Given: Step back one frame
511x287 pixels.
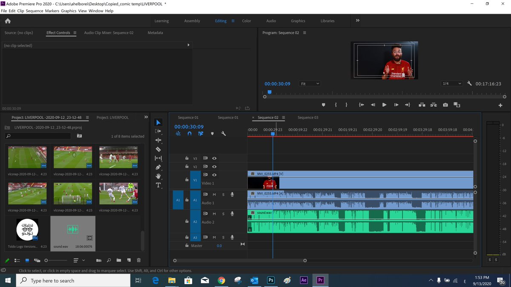Looking at the screenshot, I should 373,105.
